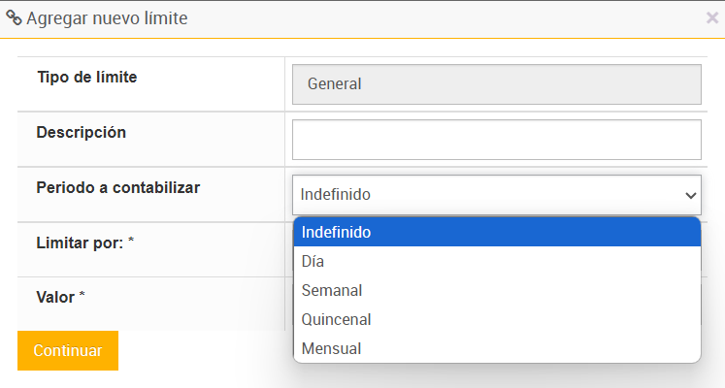
Task: Click the General tipo de límite field
Action: [496, 84]
